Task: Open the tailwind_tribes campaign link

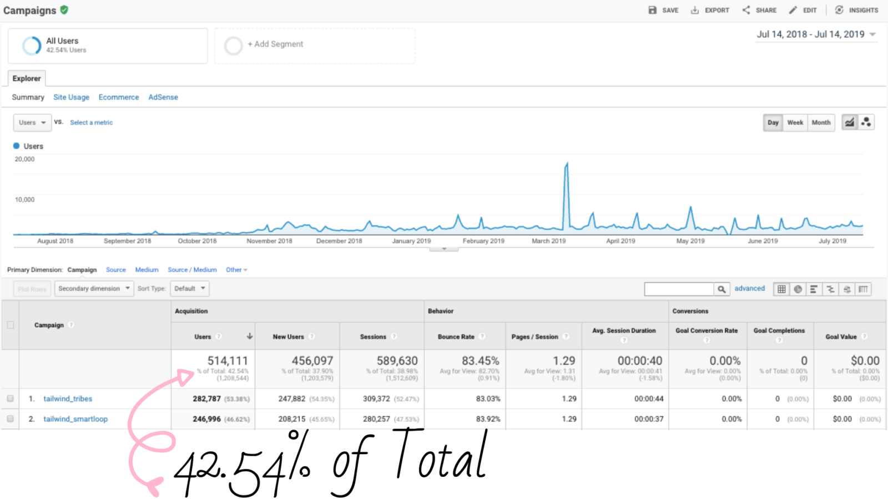Action: [67, 398]
